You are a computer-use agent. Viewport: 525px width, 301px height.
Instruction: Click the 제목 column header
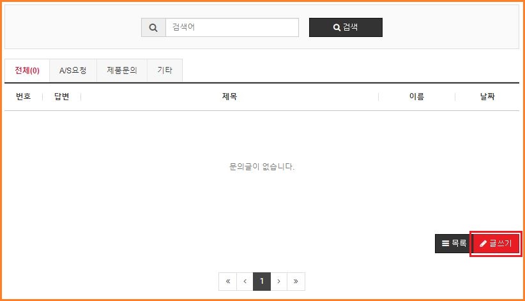[229, 97]
